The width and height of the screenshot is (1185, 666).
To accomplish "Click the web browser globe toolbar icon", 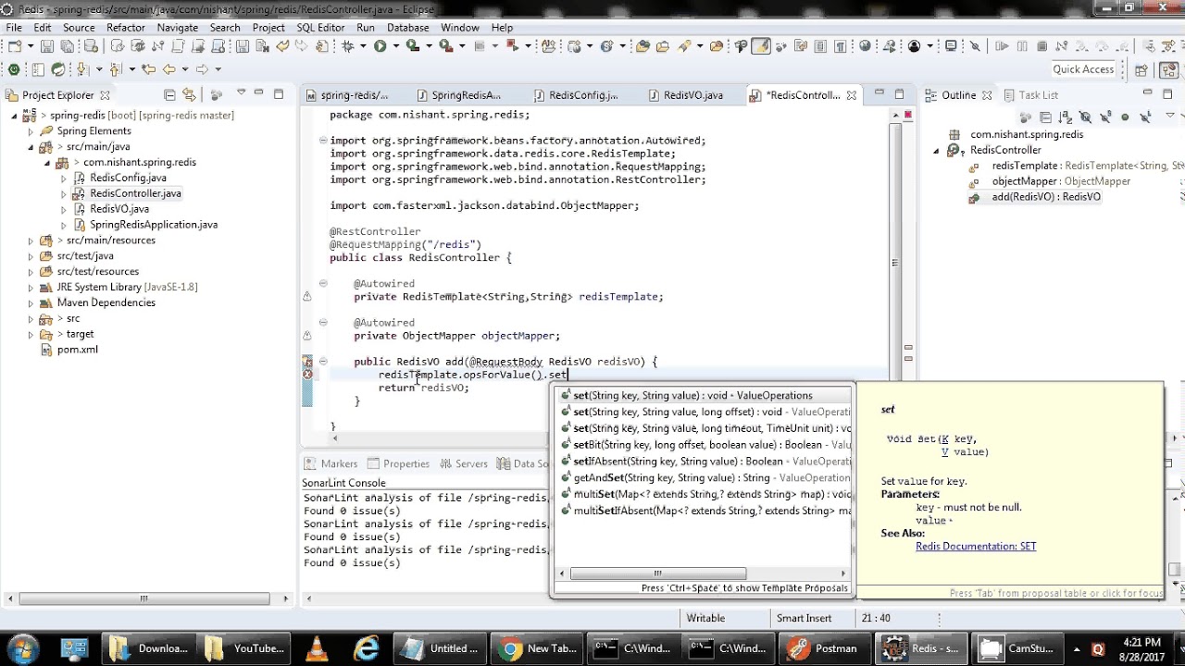I will click(x=865, y=45).
